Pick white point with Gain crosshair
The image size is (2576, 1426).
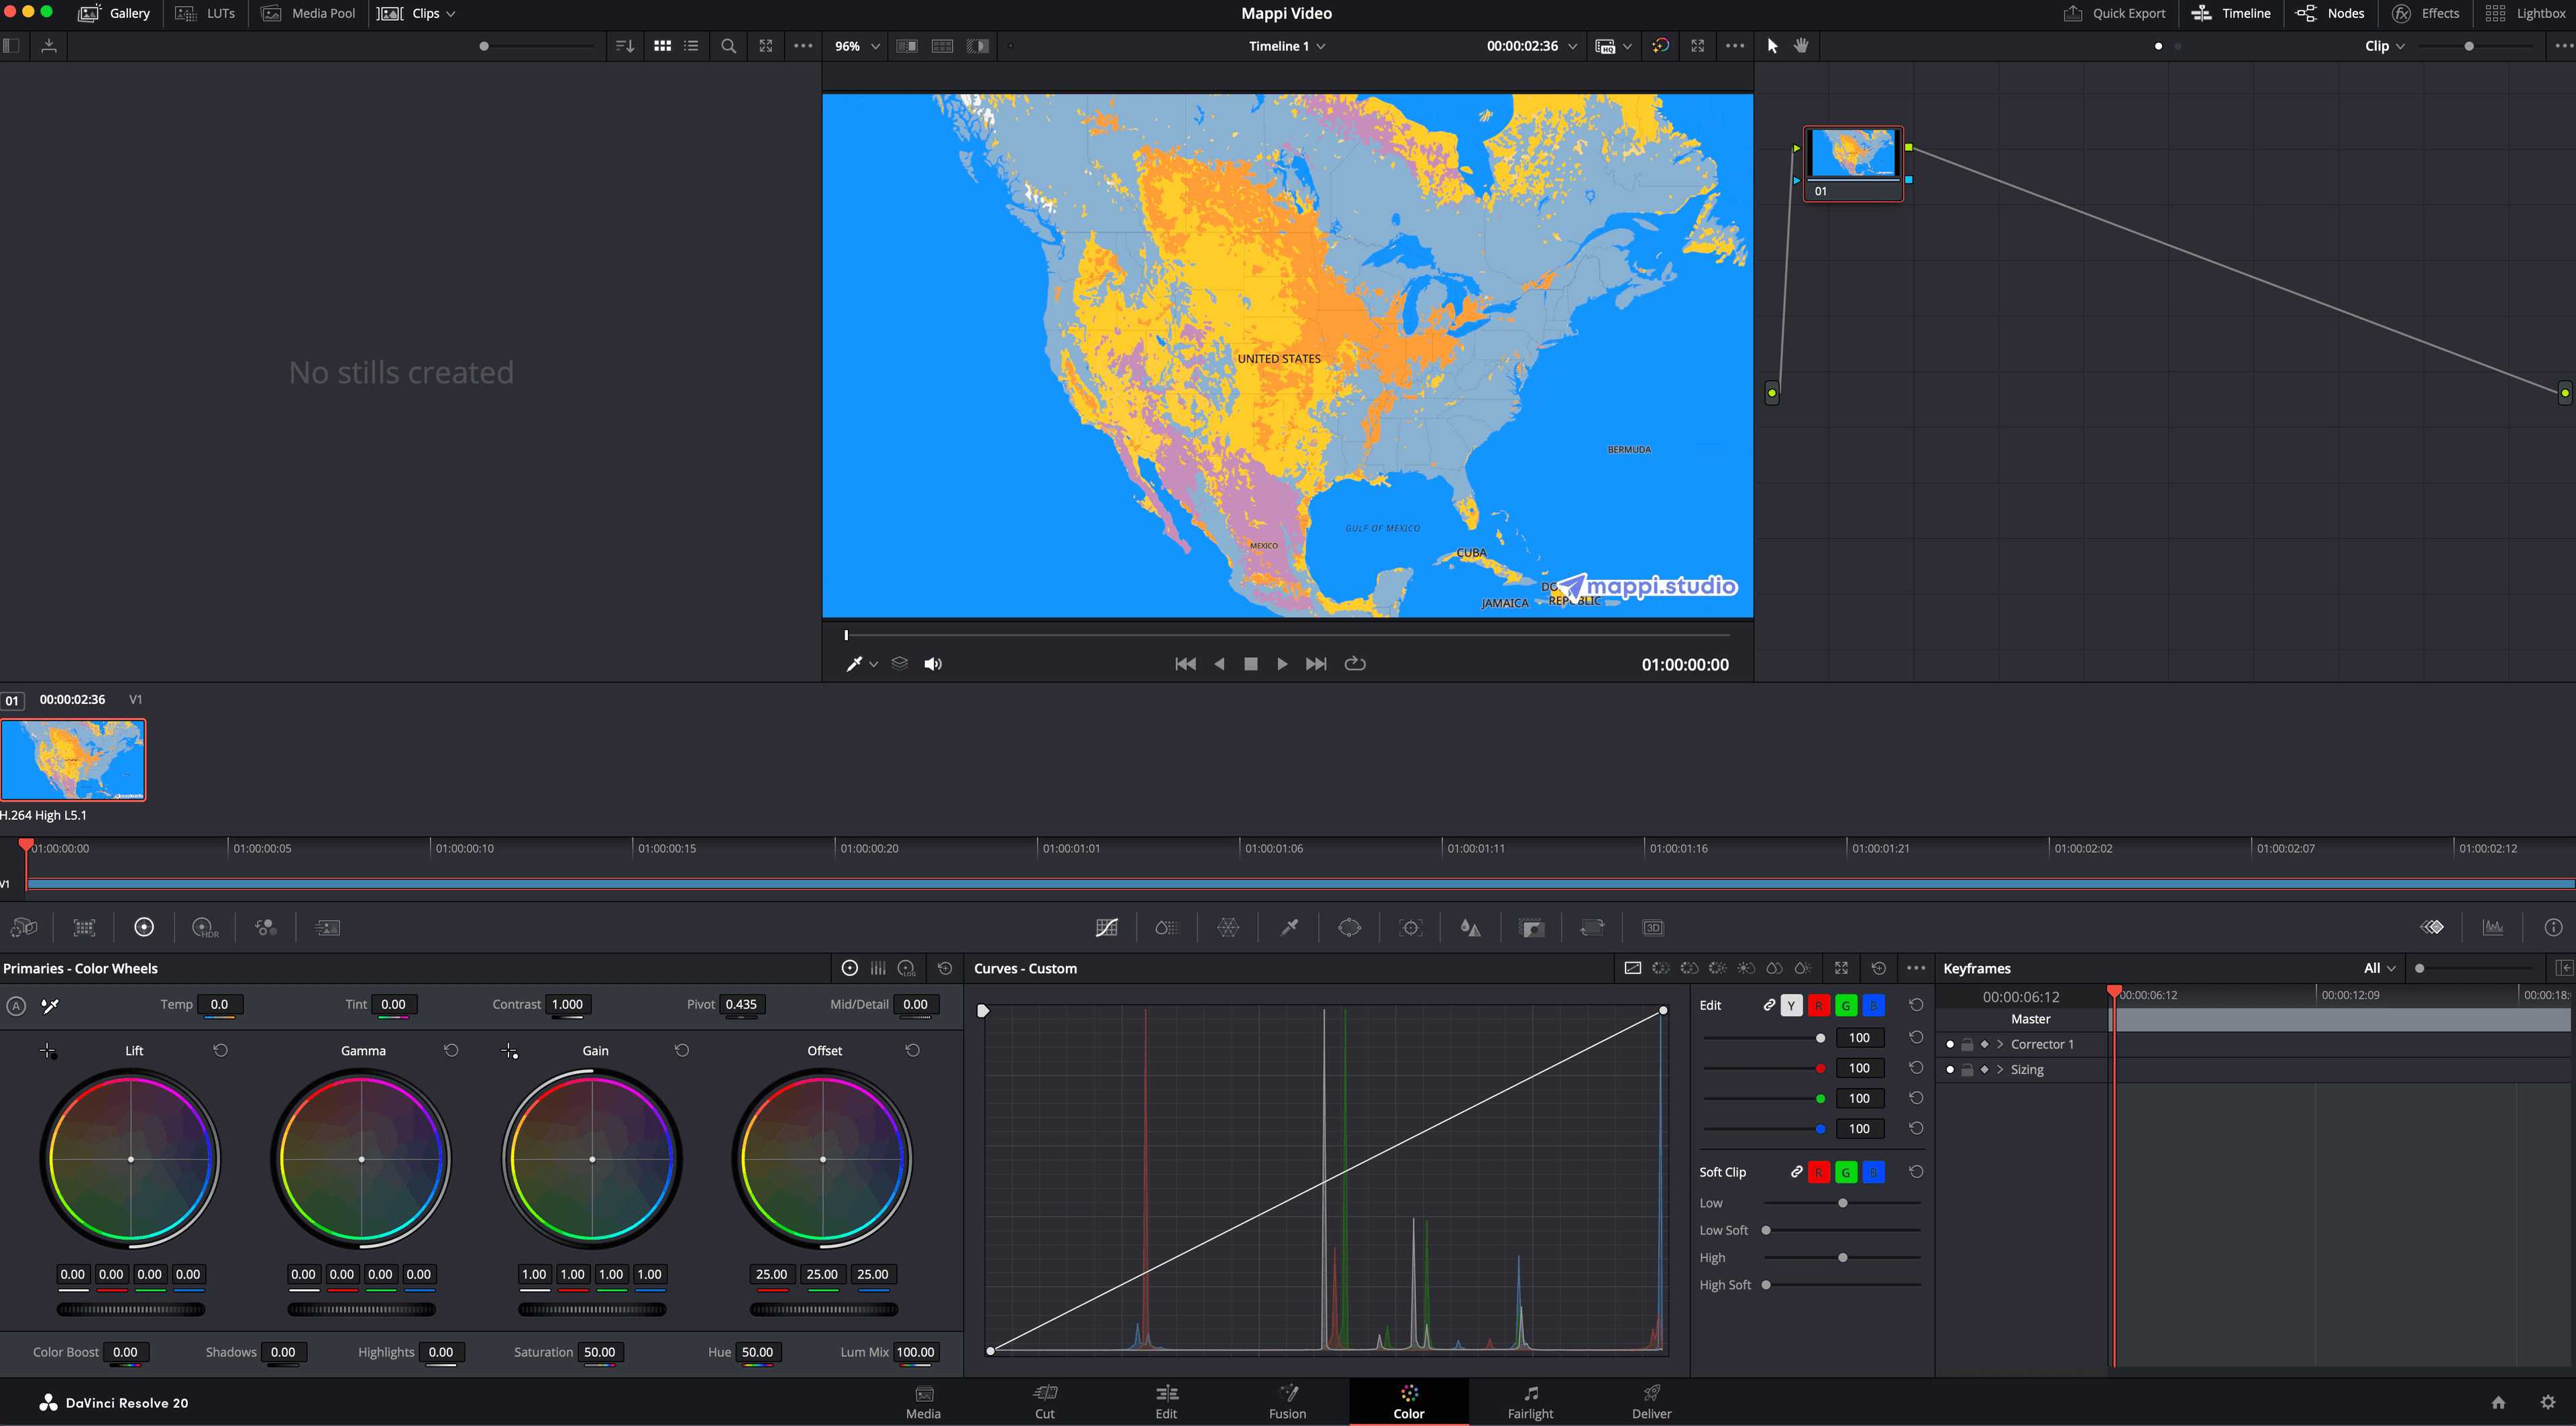tap(510, 1051)
